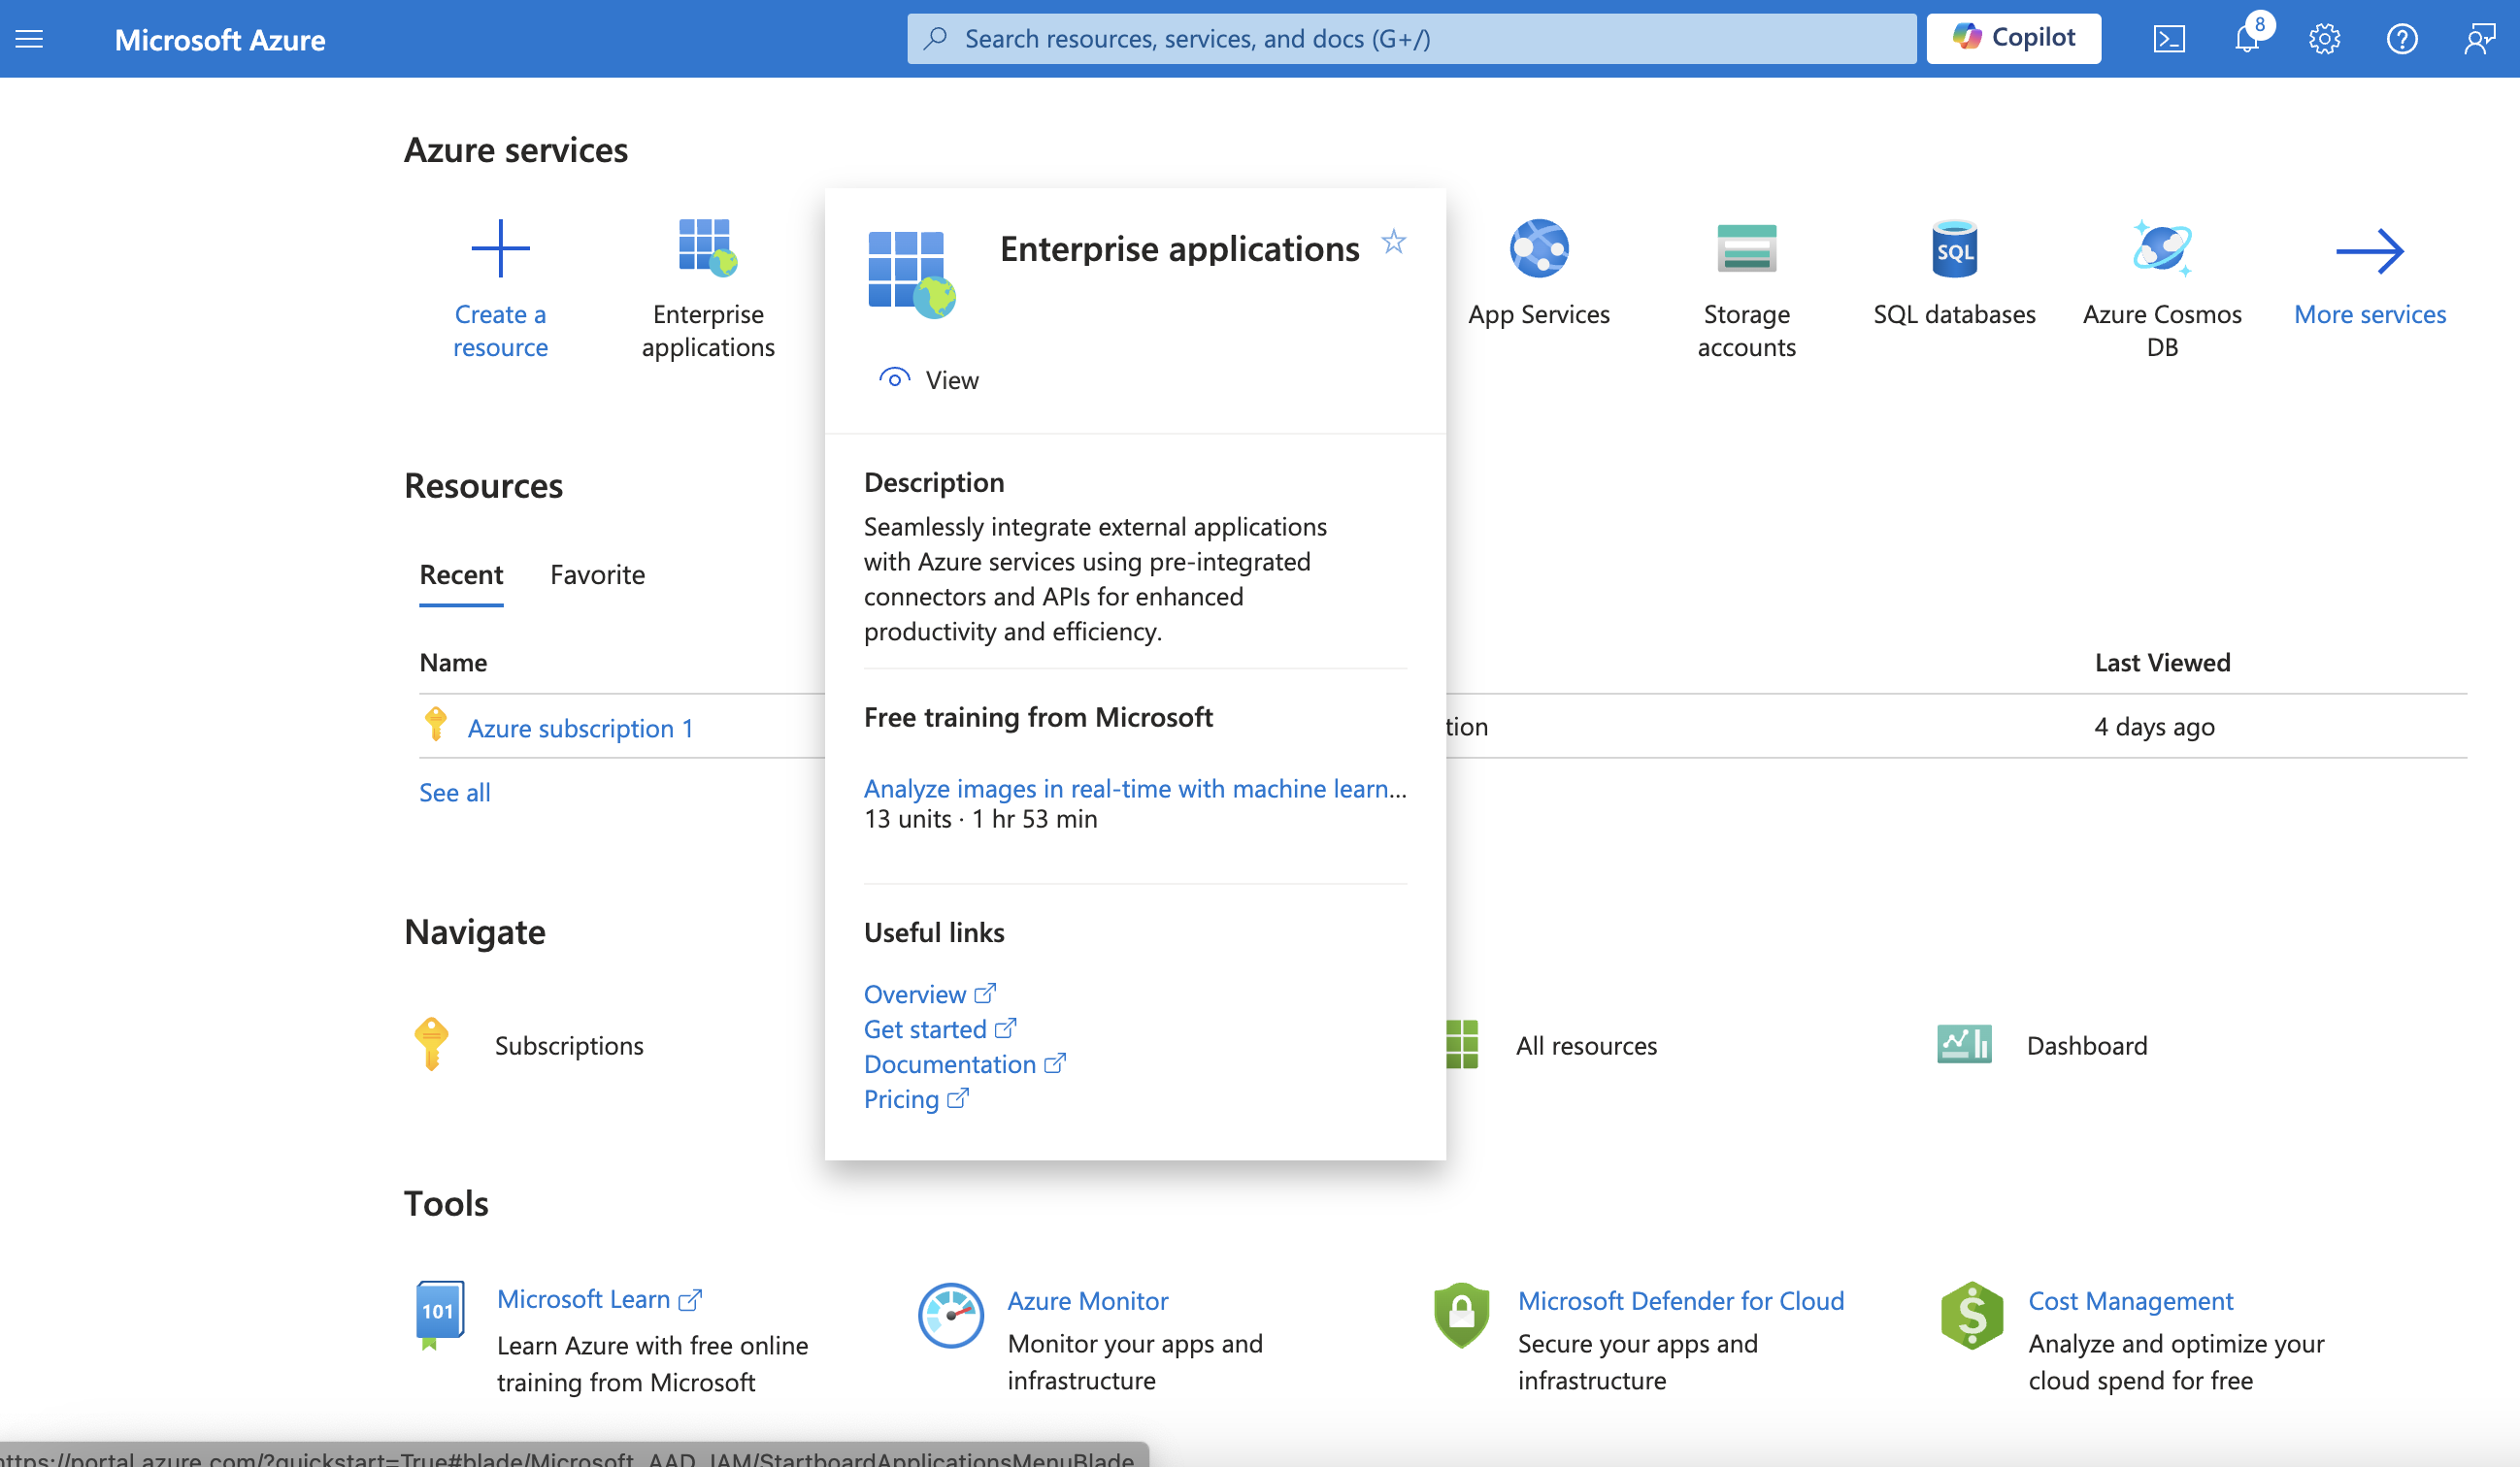Open the Analyze images in real-time training link
Screen dimensions: 2520x1467
[1135, 788]
